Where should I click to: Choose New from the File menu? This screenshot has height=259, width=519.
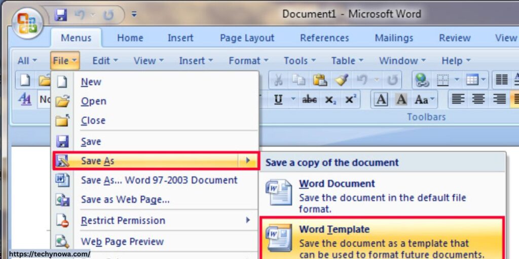coord(155,82)
